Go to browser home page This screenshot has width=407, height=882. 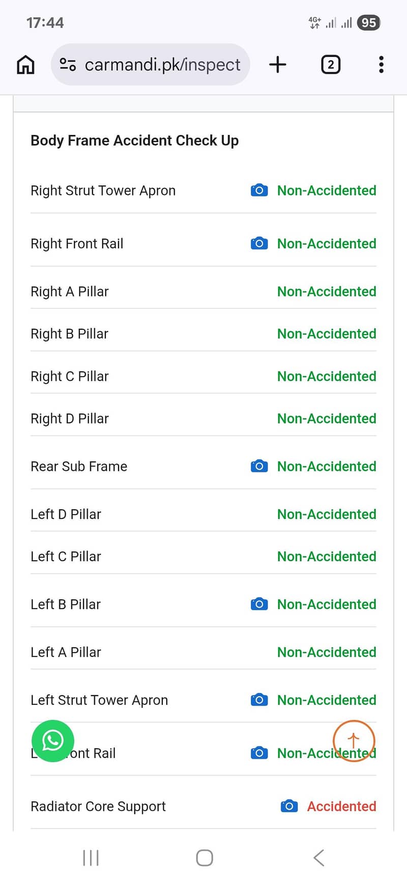tap(26, 65)
